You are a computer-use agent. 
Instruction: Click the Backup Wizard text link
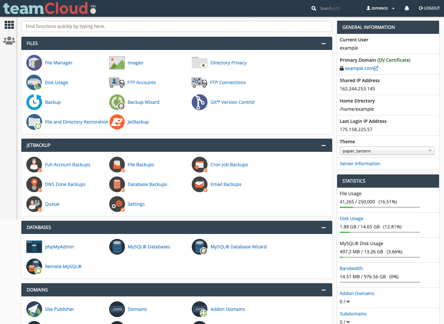coord(143,102)
